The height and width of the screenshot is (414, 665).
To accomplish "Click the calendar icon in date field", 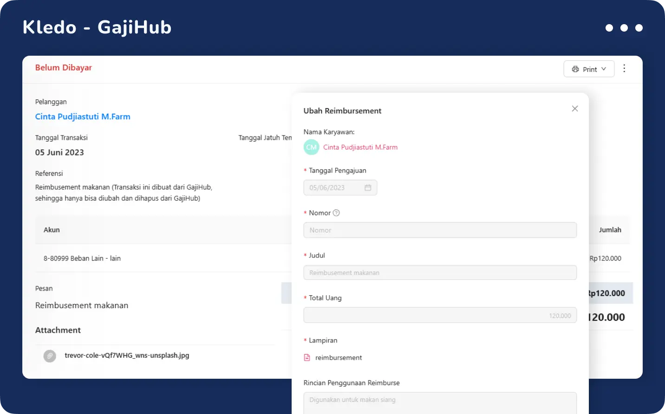I will coord(368,188).
